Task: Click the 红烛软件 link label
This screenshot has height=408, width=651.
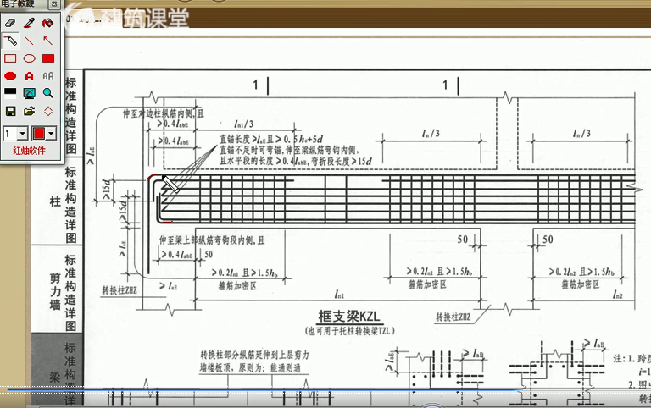Action: [x=29, y=151]
